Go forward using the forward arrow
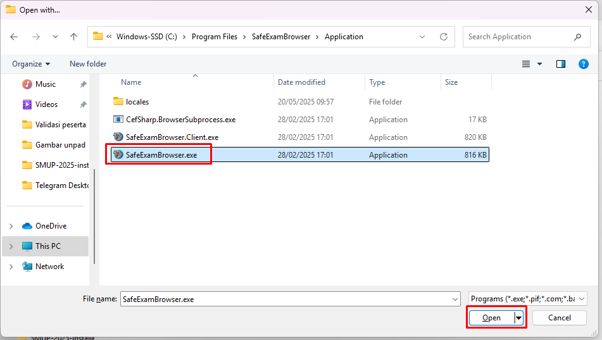The image size is (602, 340). point(35,37)
